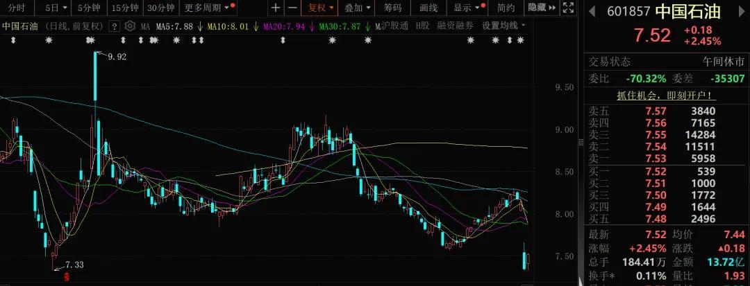Viewport: 750px width, 286px height.
Task: Open indicator settings gear icon
Action: tap(130, 26)
